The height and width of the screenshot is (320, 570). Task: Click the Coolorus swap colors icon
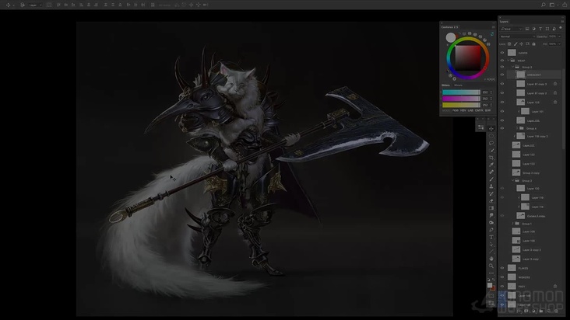tap(492, 34)
